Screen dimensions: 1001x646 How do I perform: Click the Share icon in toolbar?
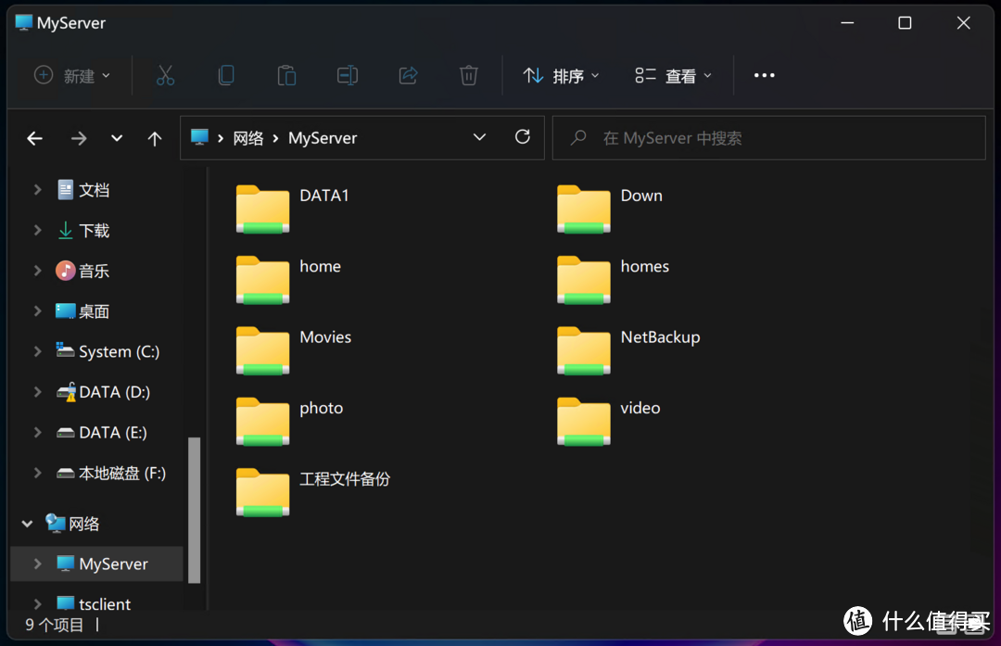408,76
